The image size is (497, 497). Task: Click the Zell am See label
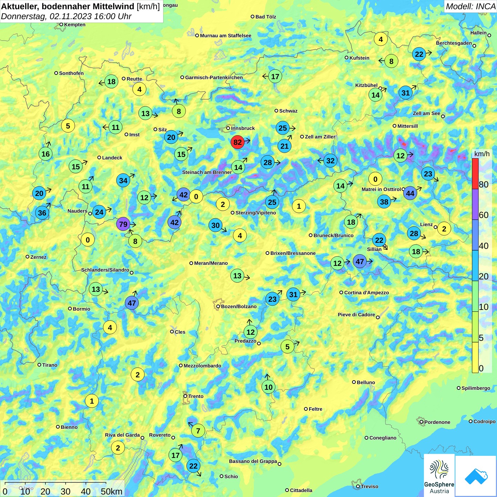point(426,113)
